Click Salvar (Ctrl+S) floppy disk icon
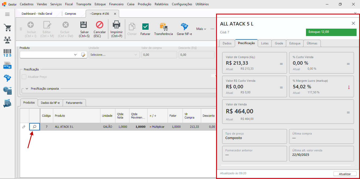This screenshot has width=360, height=179. (x=84, y=25)
